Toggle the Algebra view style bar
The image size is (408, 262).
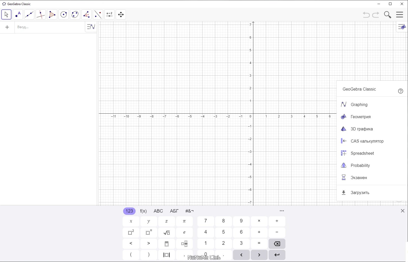(91, 27)
